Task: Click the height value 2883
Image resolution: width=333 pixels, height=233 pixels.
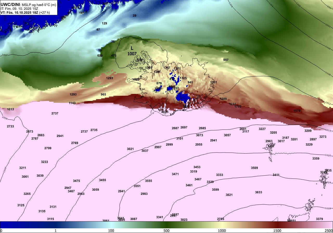Action: 41,135
